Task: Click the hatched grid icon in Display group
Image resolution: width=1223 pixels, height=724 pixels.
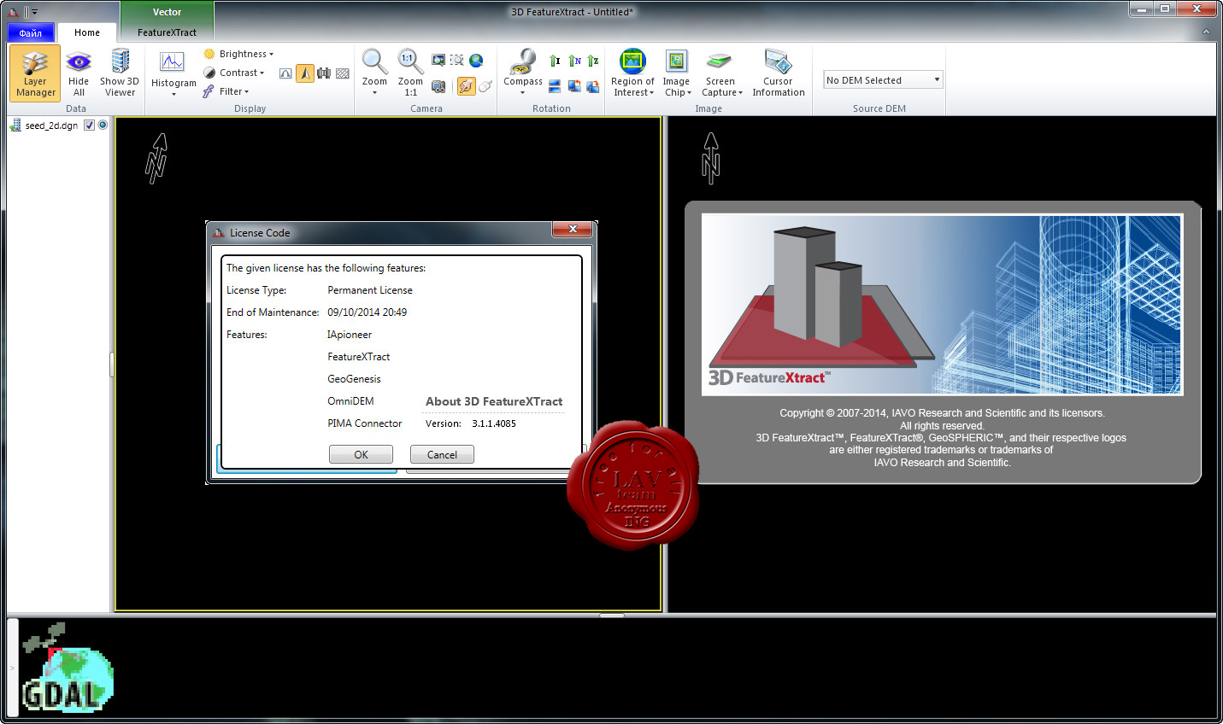Action: [x=343, y=73]
